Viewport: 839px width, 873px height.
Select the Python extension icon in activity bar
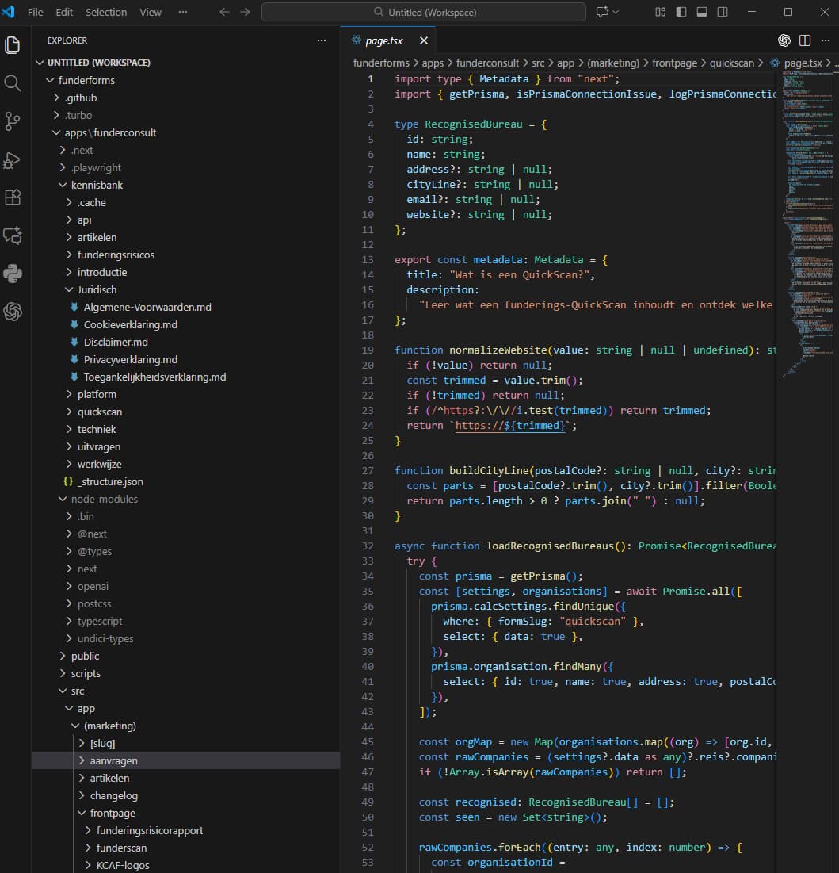click(x=13, y=274)
